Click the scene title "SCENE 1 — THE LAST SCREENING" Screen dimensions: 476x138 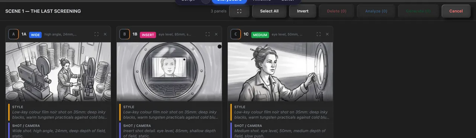point(43,11)
